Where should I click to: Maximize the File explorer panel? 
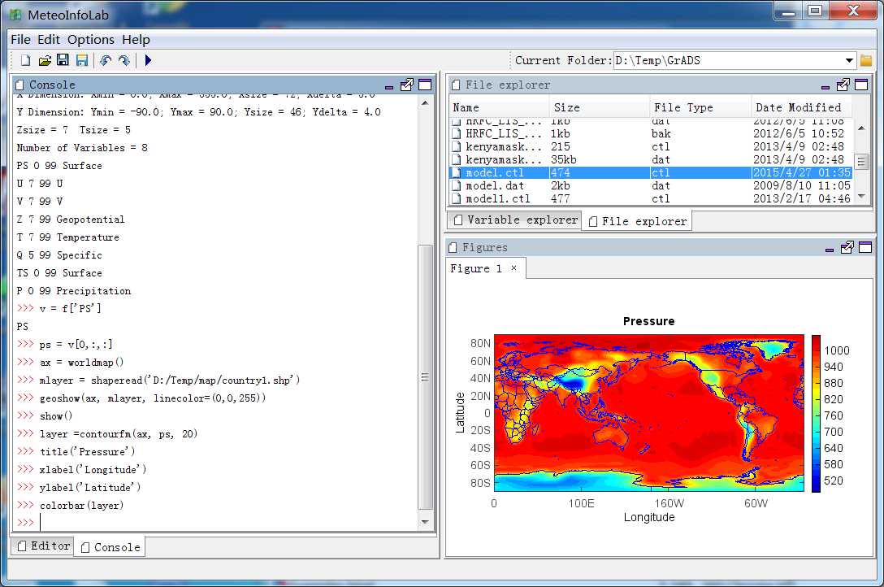[861, 85]
